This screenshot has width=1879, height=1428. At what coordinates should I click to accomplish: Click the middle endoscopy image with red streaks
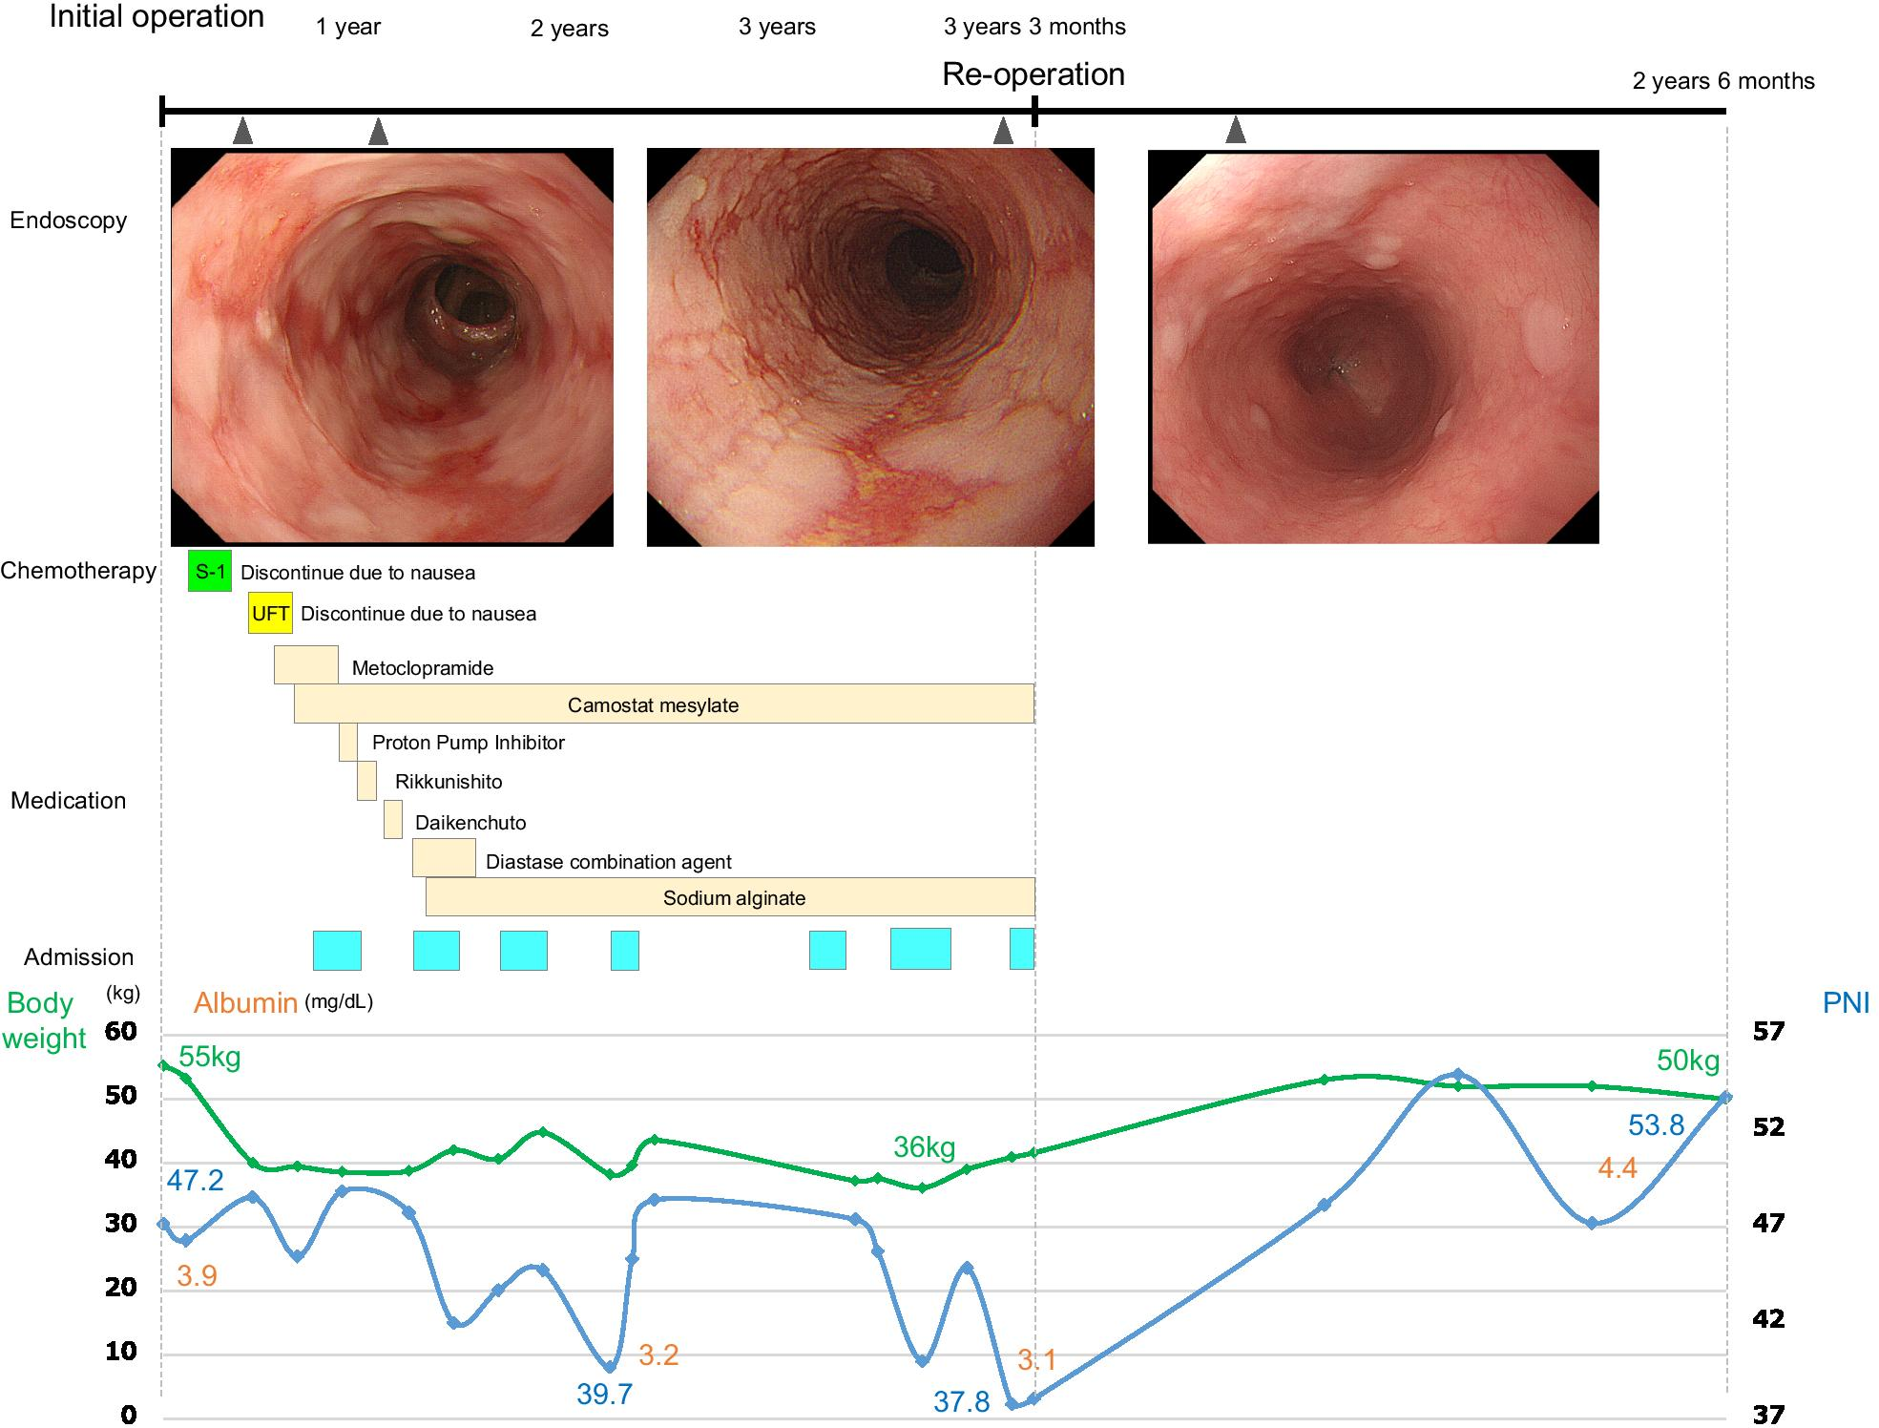[870, 346]
